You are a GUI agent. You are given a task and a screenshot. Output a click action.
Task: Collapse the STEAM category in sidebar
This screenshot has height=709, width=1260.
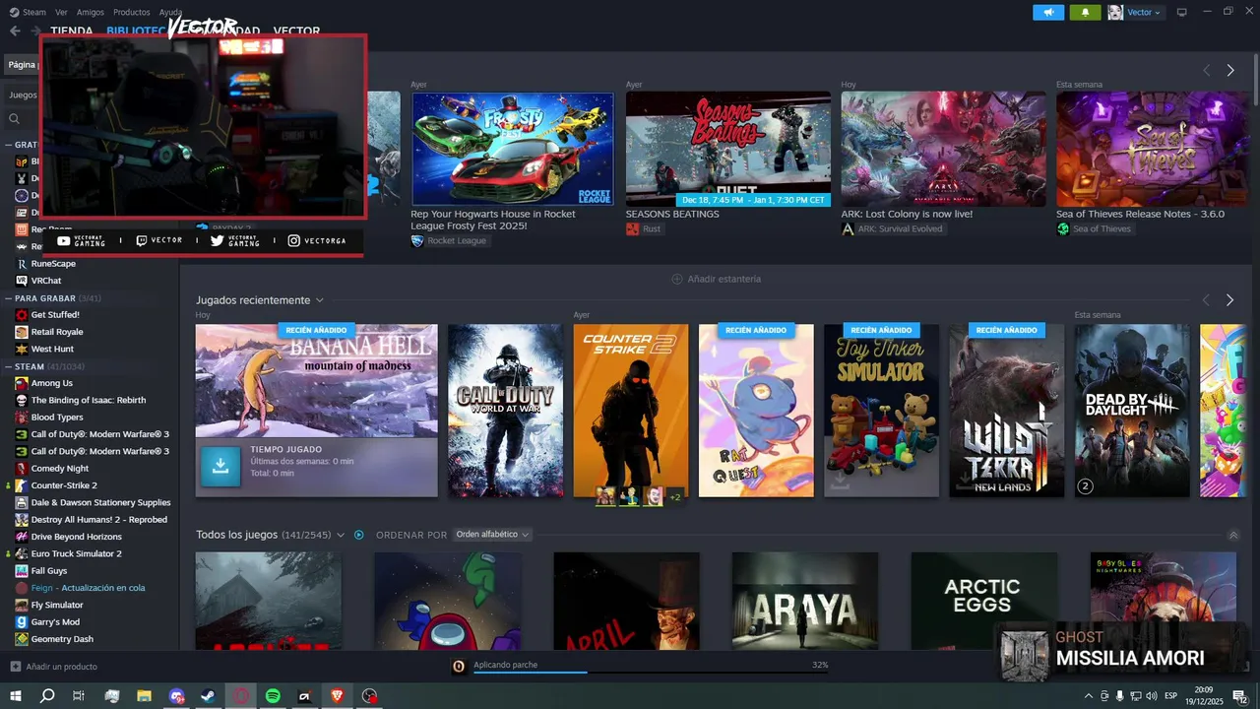tap(7, 366)
